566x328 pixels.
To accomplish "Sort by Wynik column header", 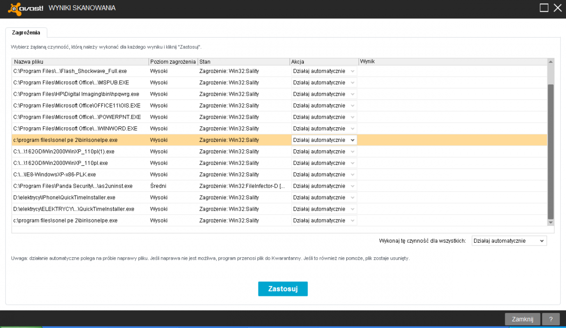I will click(x=452, y=62).
